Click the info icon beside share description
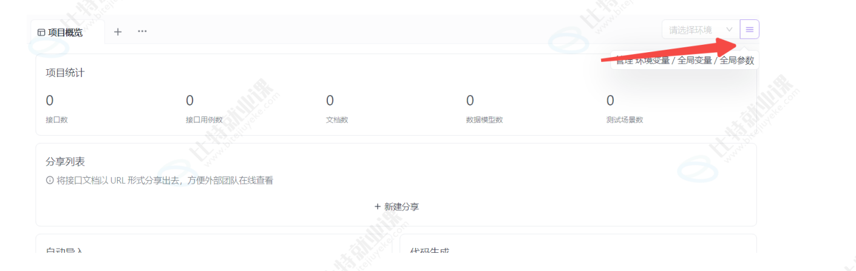This screenshot has width=856, height=271. pos(50,181)
